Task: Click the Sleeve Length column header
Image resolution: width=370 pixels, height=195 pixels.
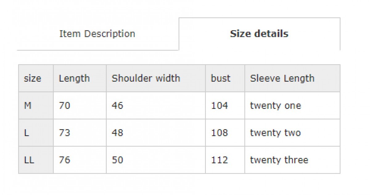Action: [x=282, y=78]
